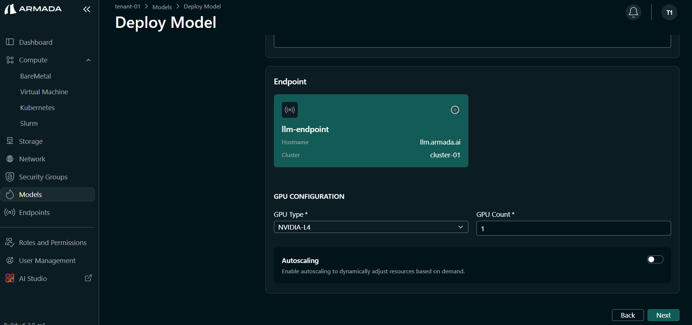Select the llm-endpoint radio button

coord(455,110)
